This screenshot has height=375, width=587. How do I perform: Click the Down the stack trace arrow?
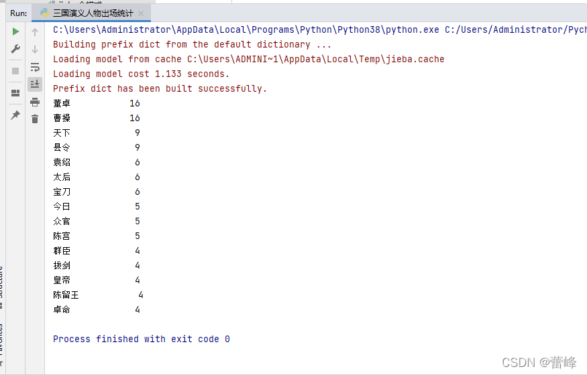pos(35,50)
